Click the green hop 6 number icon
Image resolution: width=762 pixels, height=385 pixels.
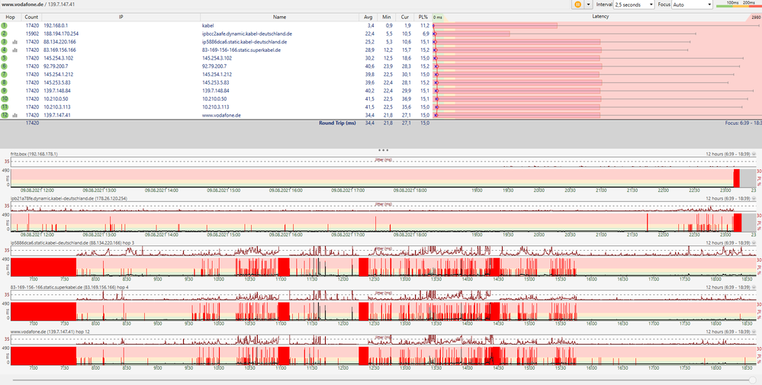click(5, 66)
